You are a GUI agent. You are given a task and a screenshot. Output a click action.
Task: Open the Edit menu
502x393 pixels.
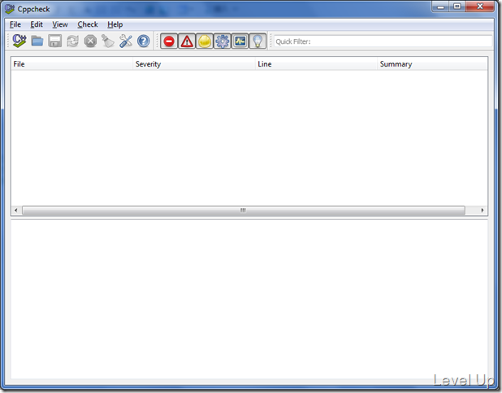pos(37,24)
